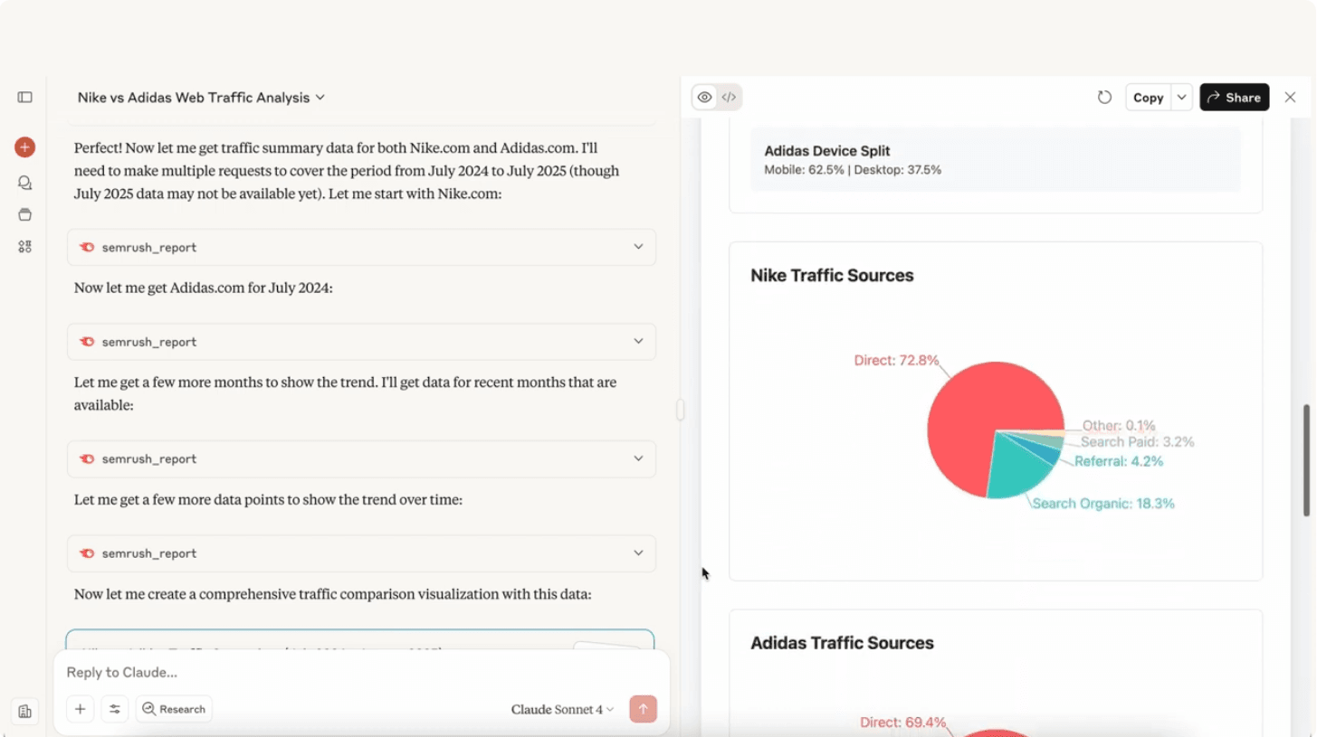1317x737 pixels.
Task: Click the Research button
Action: (x=174, y=709)
